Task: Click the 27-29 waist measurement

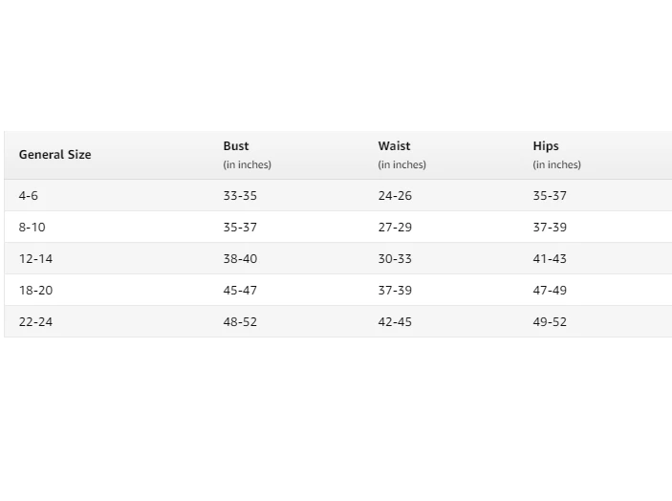Action: click(395, 228)
